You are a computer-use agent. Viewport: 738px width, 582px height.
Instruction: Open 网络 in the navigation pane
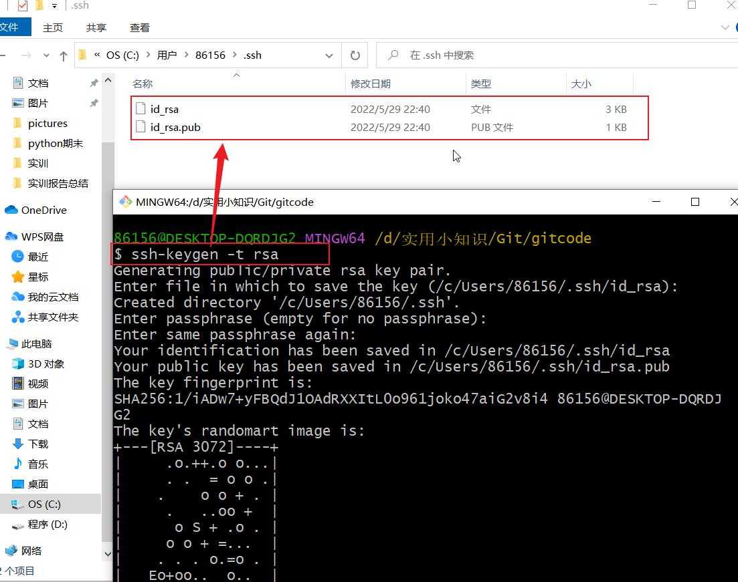(x=31, y=551)
